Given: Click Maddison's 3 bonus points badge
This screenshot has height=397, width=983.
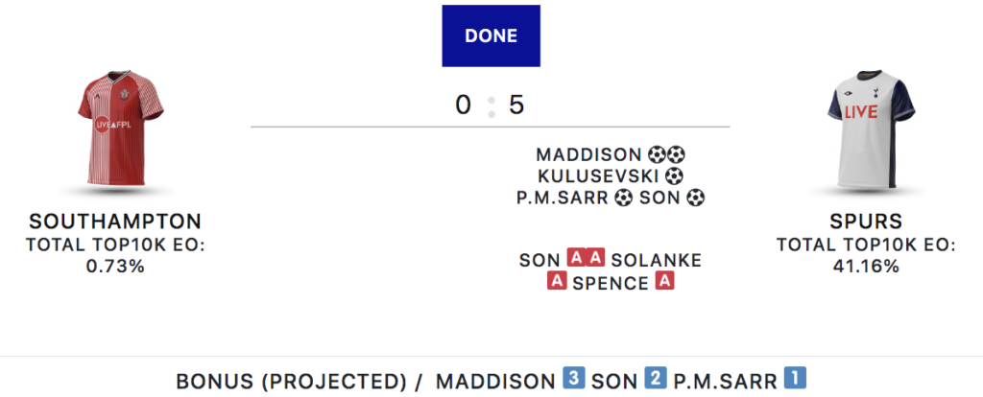Looking at the screenshot, I should tap(574, 379).
